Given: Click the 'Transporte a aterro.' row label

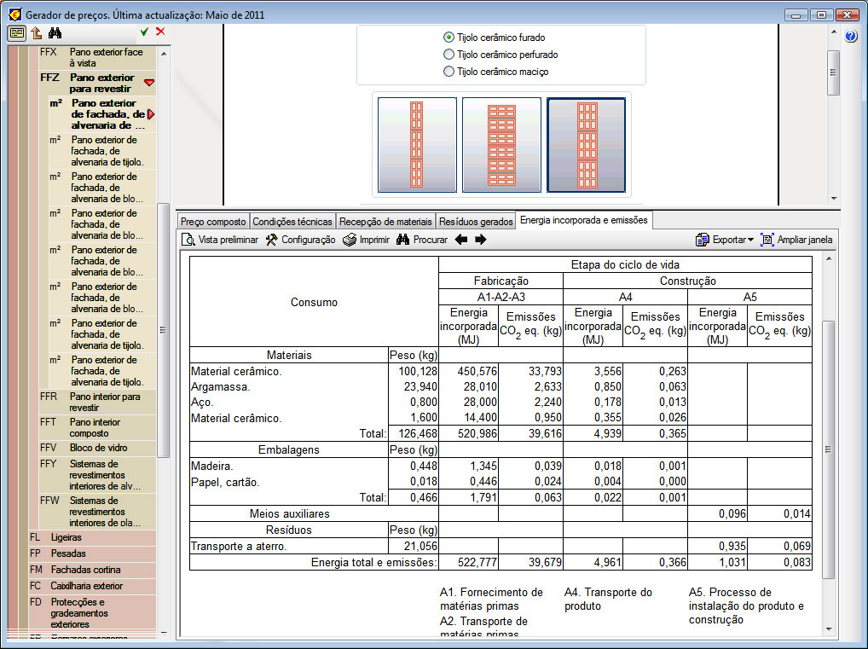Looking at the screenshot, I should [239, 547].
